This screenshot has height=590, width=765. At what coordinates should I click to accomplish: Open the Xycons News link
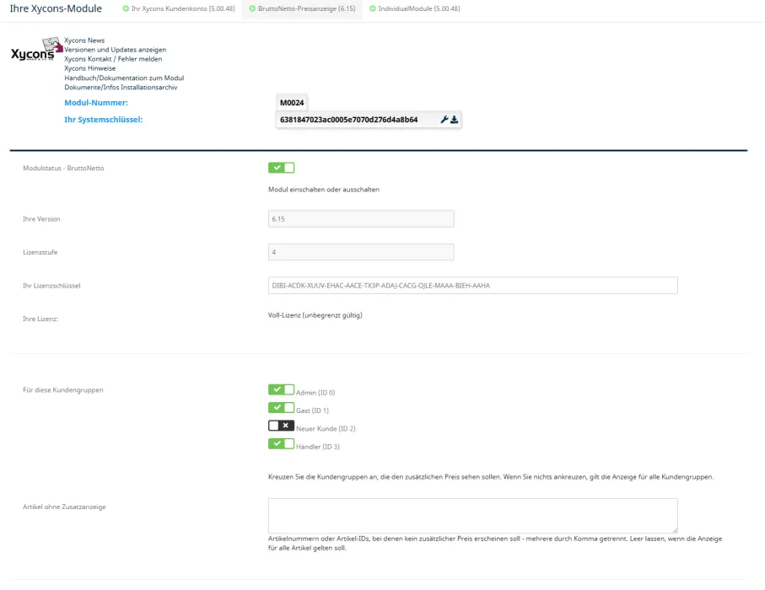(84, 40)
